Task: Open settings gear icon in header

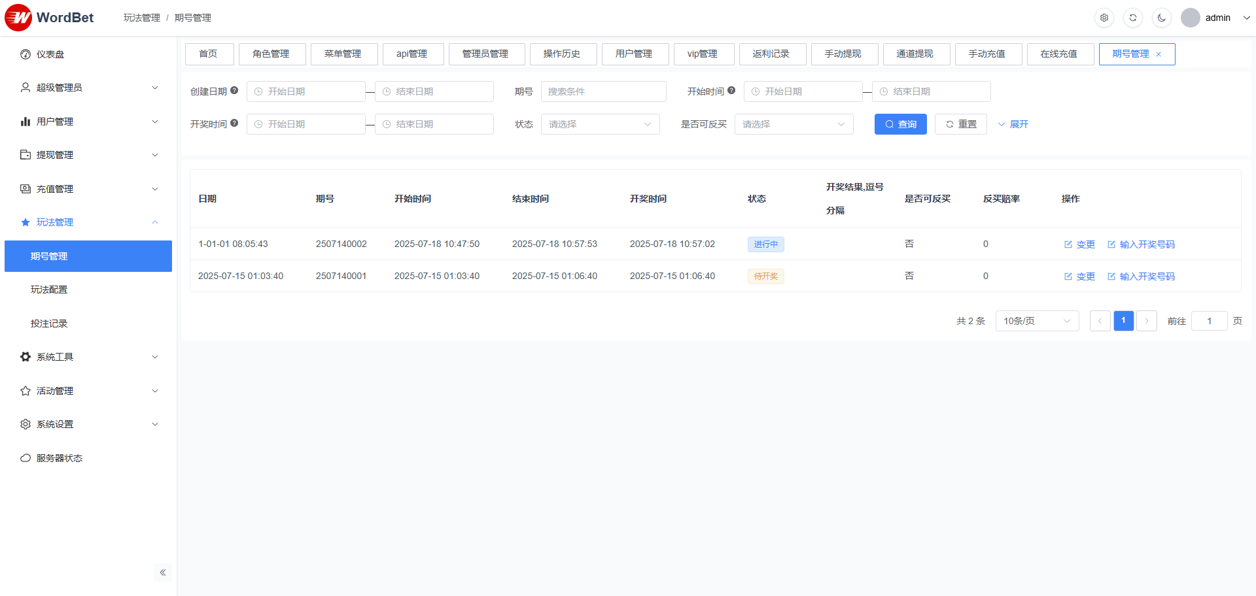Action: tap(1104, 18)
